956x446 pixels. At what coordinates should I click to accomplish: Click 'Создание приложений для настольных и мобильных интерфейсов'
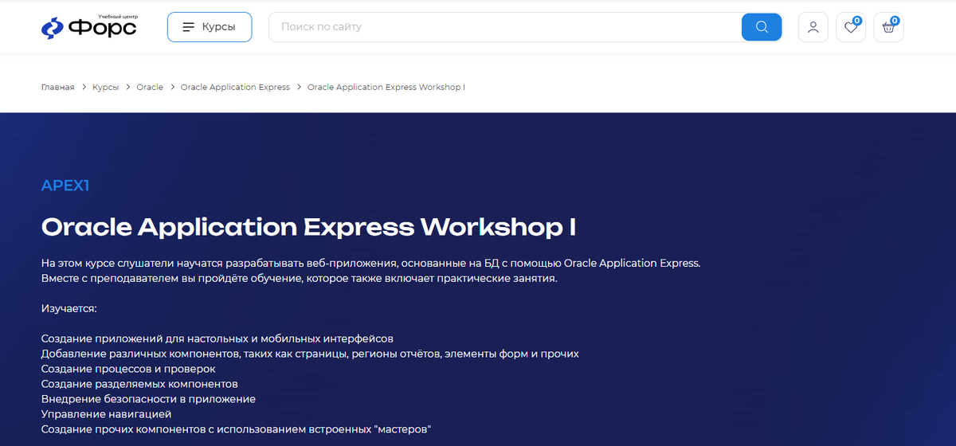pos(217,338)
